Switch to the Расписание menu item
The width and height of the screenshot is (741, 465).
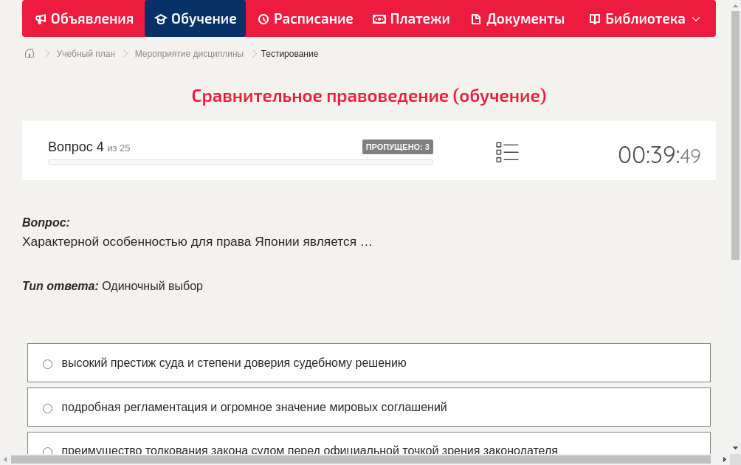tap(306, 18)
